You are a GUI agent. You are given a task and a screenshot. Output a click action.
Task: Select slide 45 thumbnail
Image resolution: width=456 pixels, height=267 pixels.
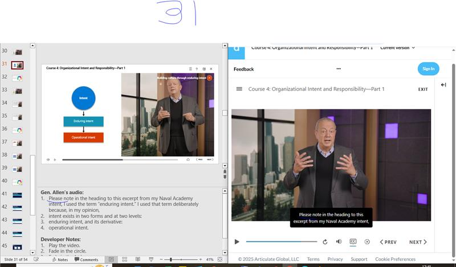pos(18,247)
